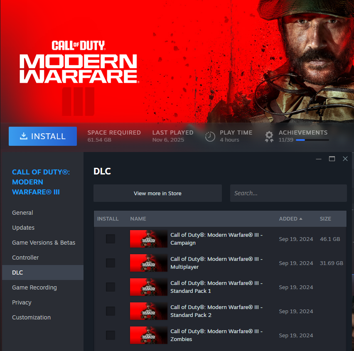Image resolution: width=354 pixels, height=351 pixels.
Task: Open the General settings tab
Action: (x=22, y=213)
